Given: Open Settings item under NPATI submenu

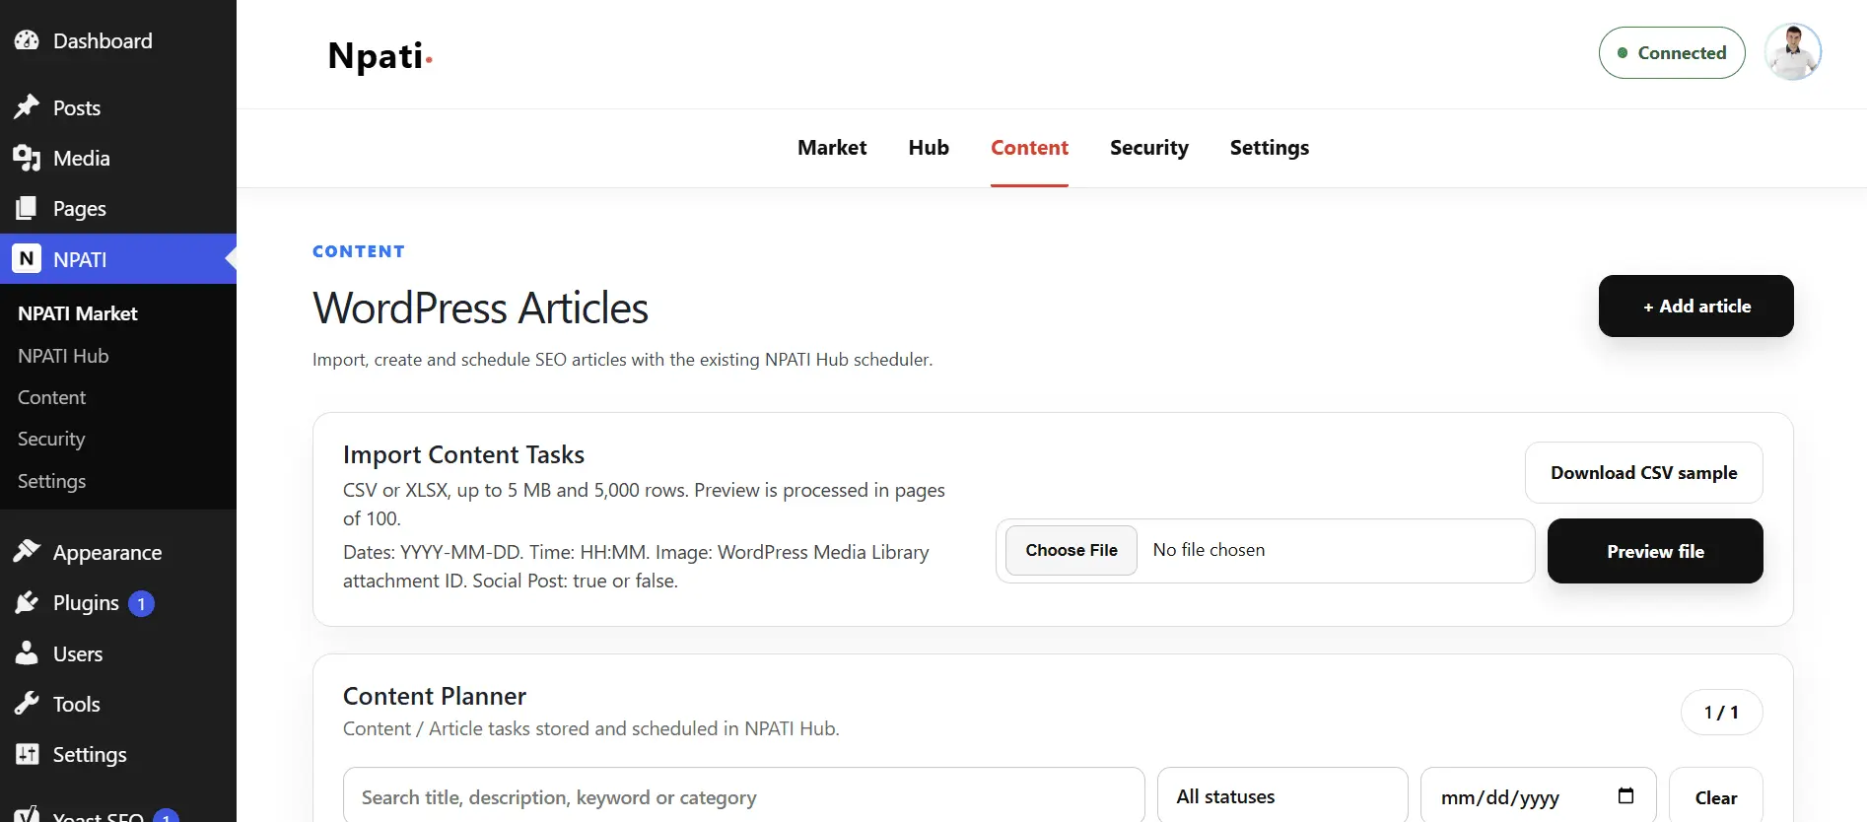Looking at the screenshot, I should [51, 481].
